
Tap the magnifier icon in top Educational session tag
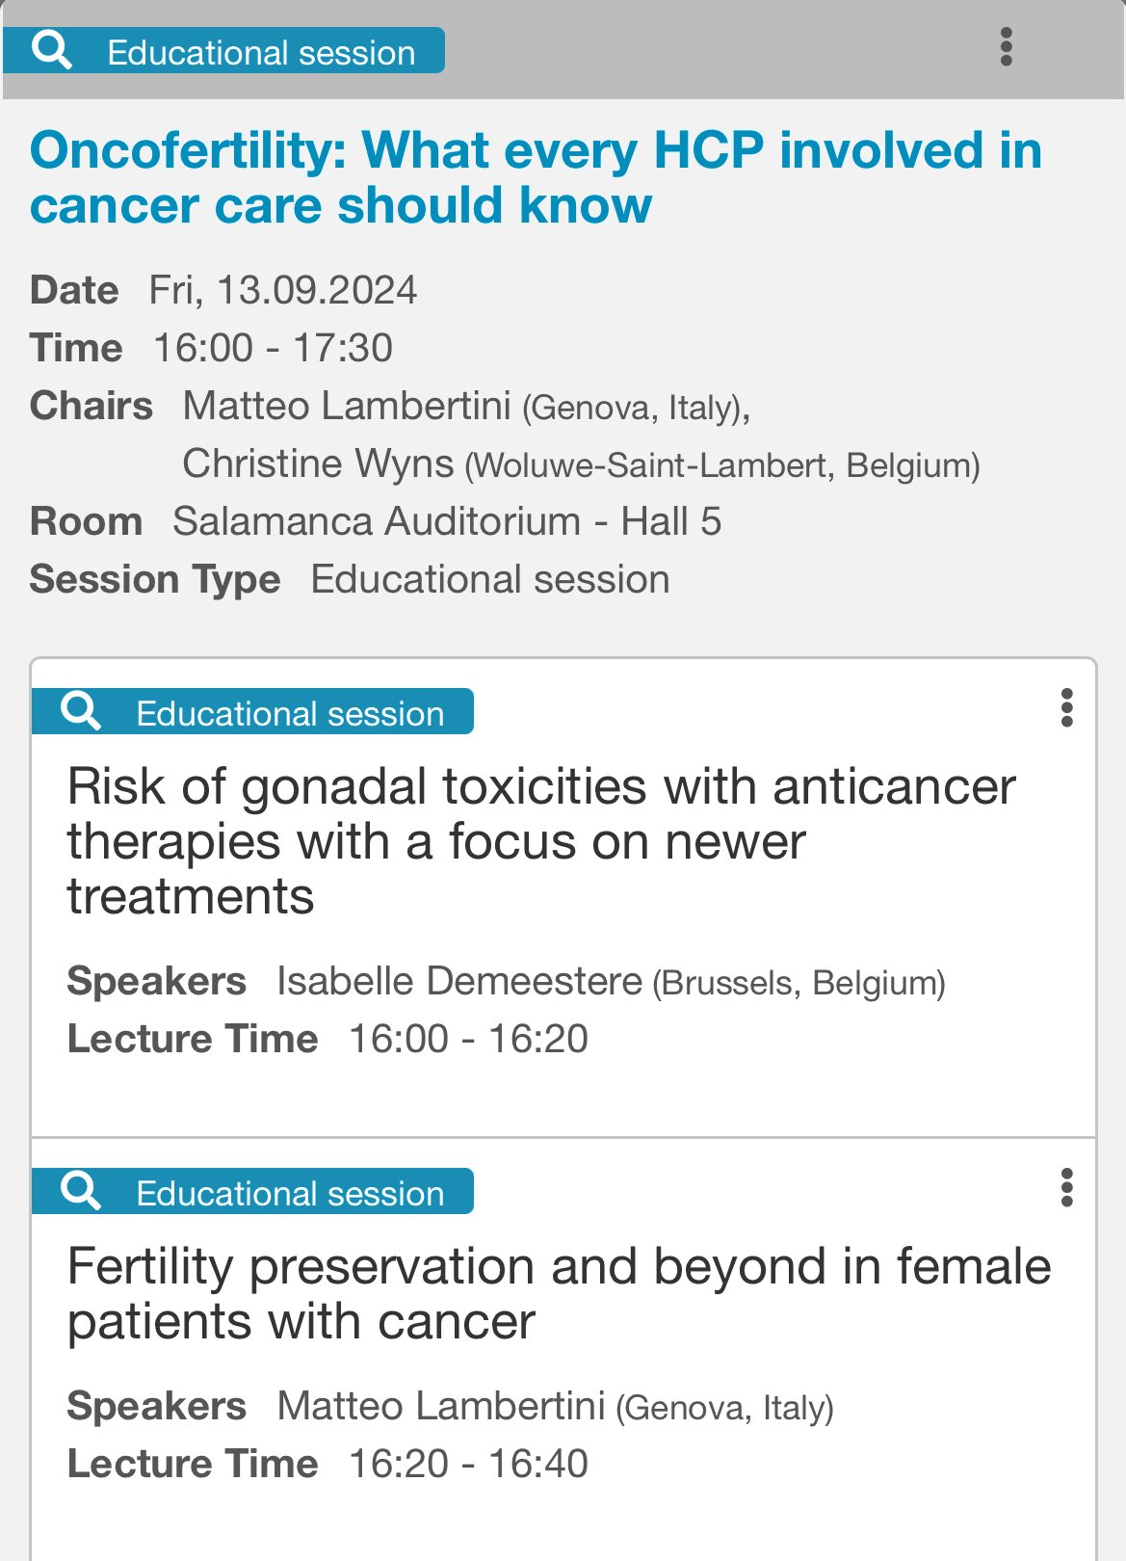pos(52,50)
